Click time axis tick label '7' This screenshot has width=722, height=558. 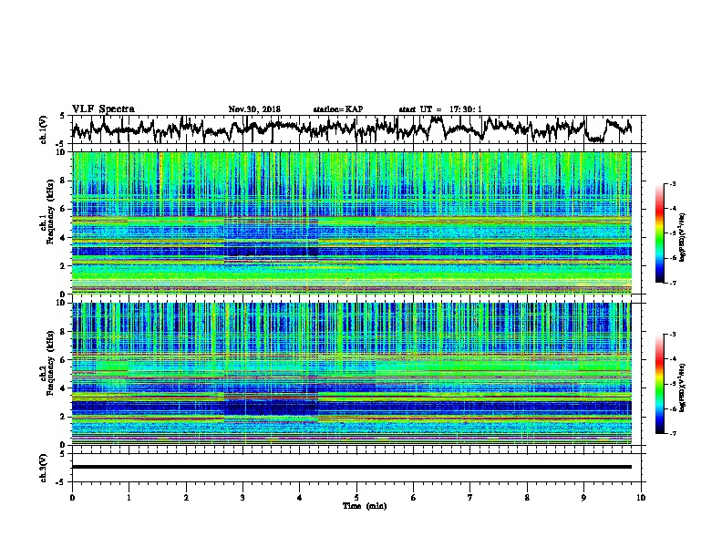470,497
